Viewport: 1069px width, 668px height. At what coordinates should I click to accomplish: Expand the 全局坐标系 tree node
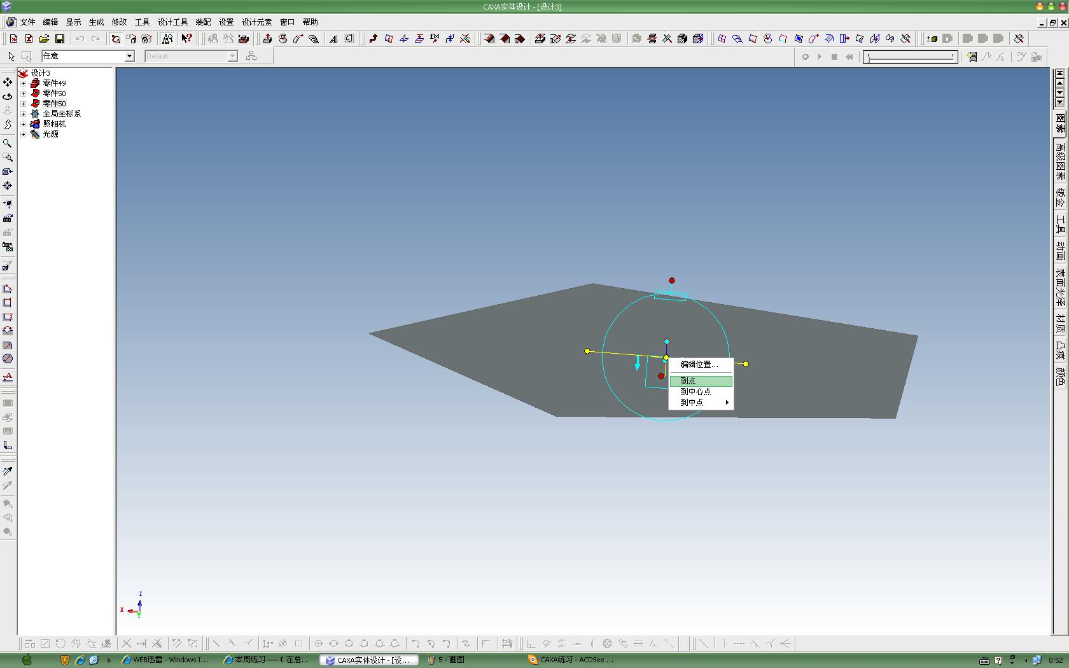point(24,114)
